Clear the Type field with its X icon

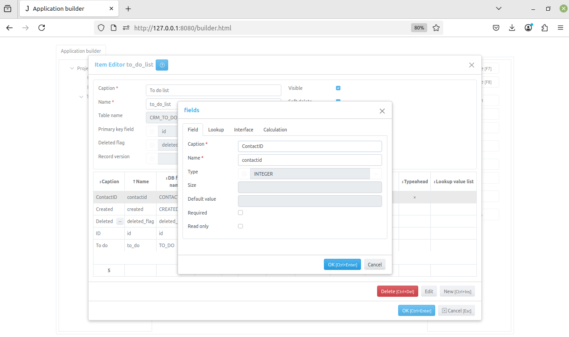click(244, 174)
